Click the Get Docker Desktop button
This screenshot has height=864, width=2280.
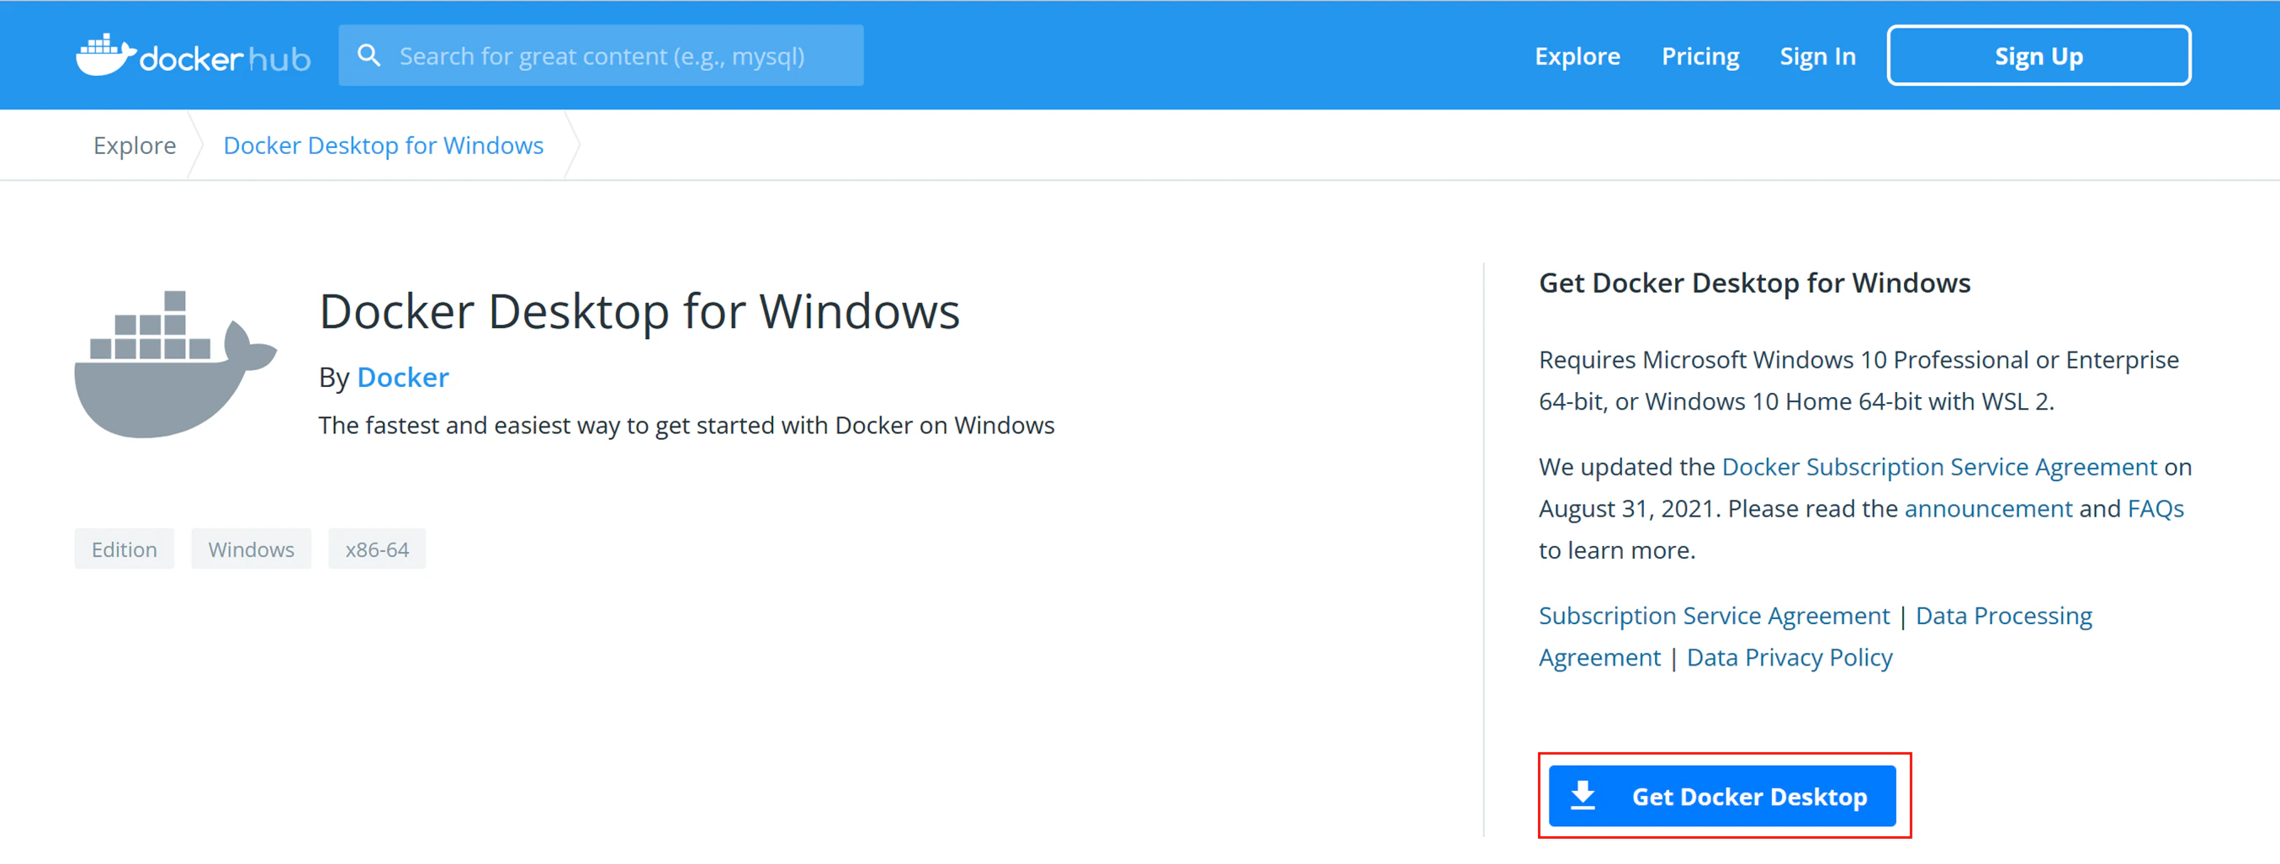pyautogui.click(x=1722, y=796)
